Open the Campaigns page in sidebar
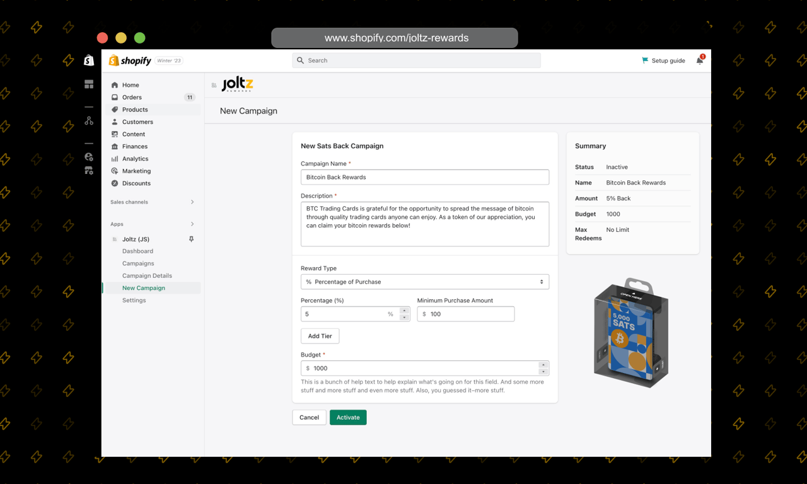The height and width of the screenshot is (484, 807). tap(138, 263)
